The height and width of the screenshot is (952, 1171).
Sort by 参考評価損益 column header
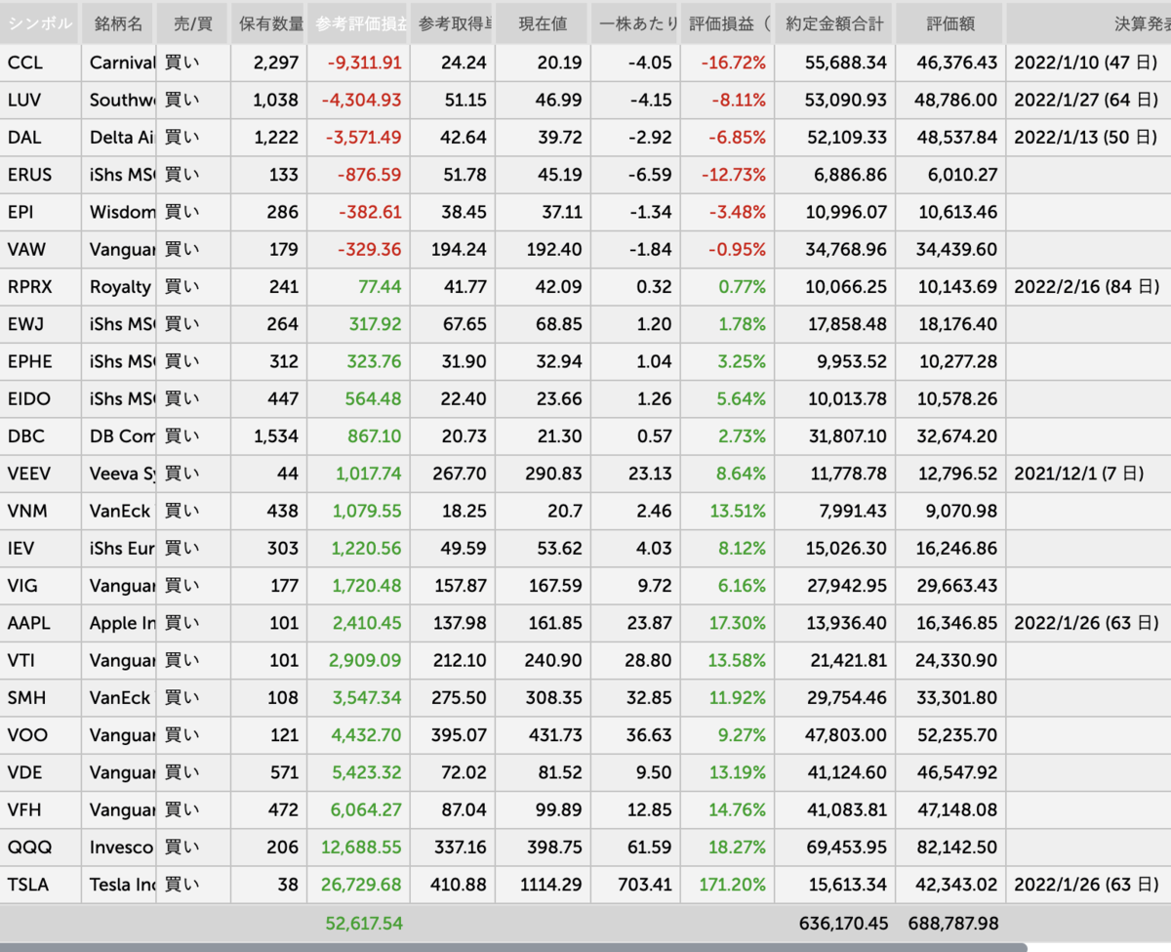coord(358,23)
